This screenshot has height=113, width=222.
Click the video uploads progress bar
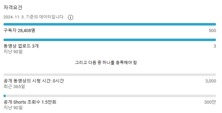(110, 40)
